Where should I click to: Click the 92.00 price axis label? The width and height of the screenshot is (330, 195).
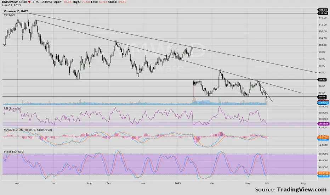(x=323, y=59)
